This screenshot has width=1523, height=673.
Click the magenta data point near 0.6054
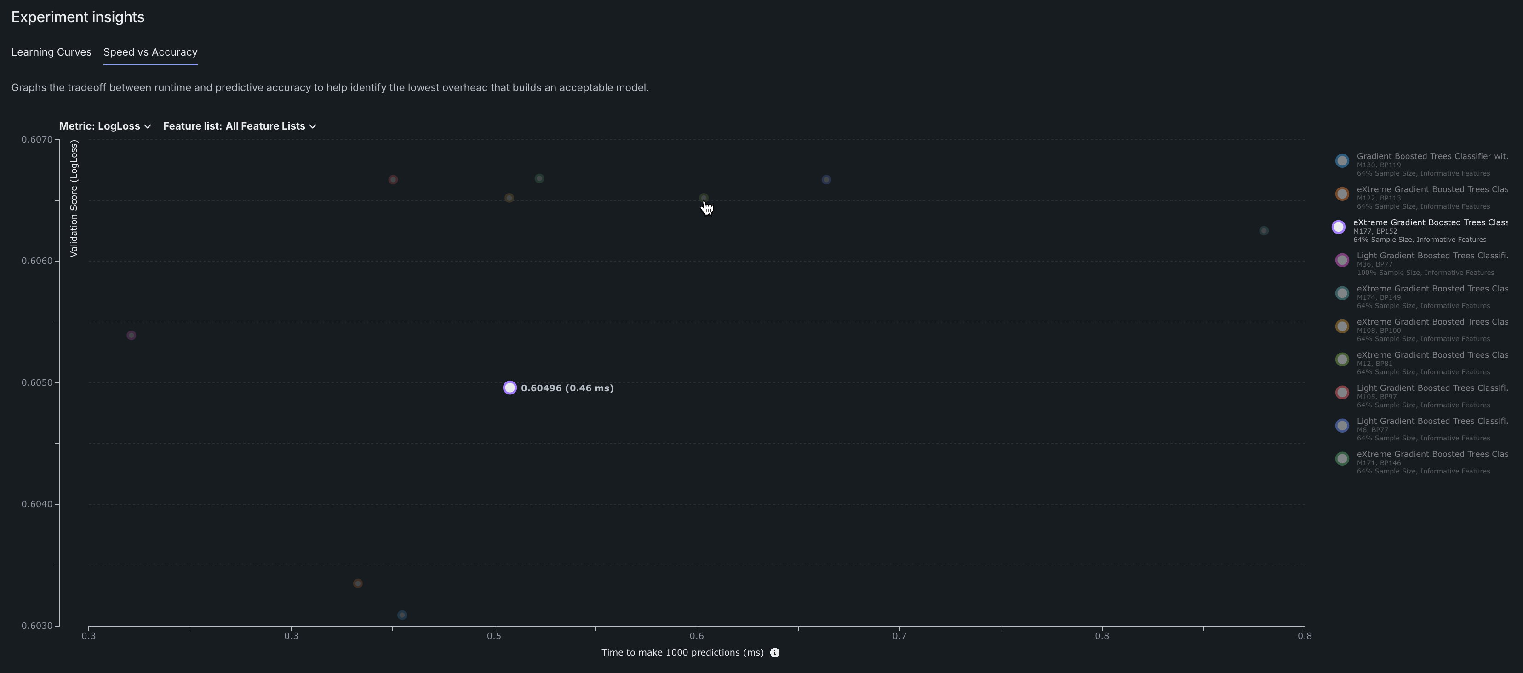[131, 335]
